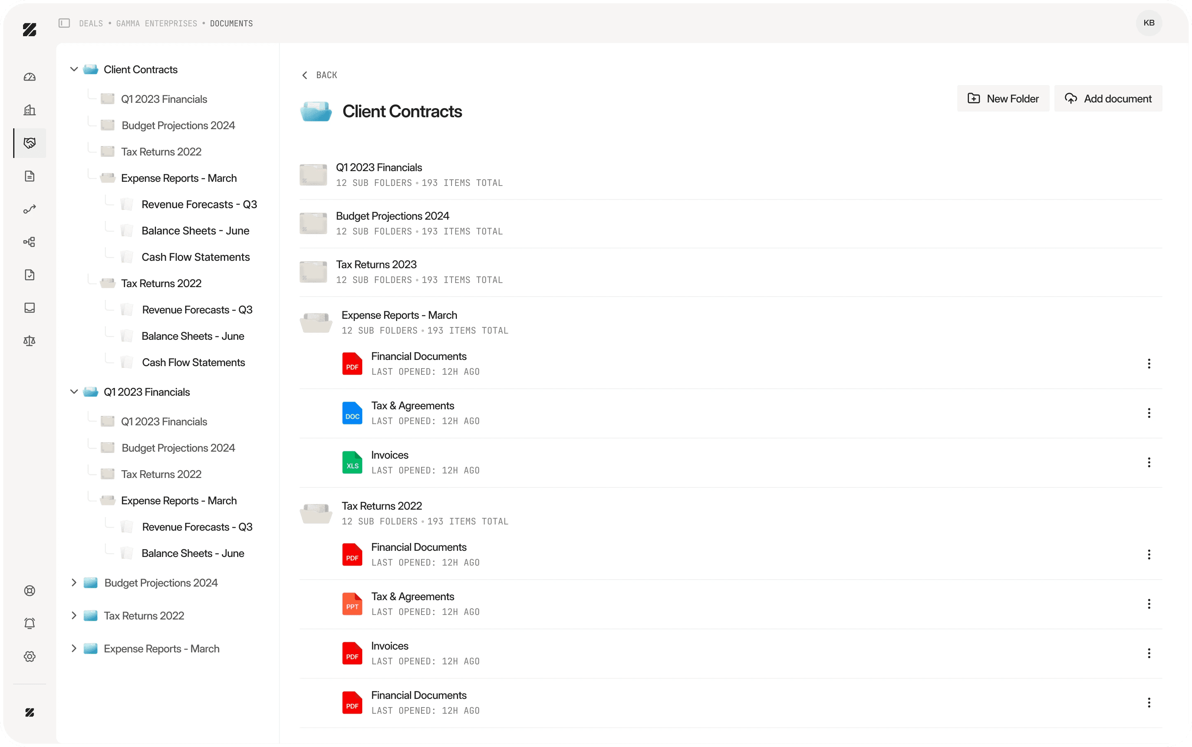1192x747 pixels.
Task: Open the documents page icon in sidebar
Action: click(x=30, y=176)
